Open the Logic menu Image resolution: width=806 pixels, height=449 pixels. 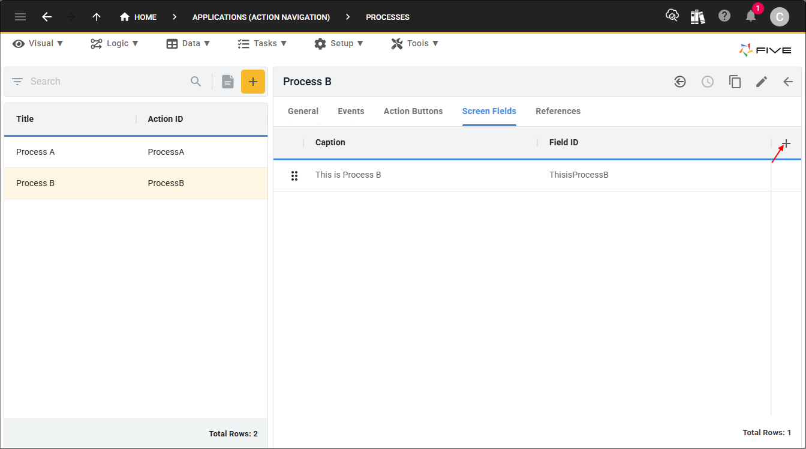pyautogui.click(x=115, y=43)
